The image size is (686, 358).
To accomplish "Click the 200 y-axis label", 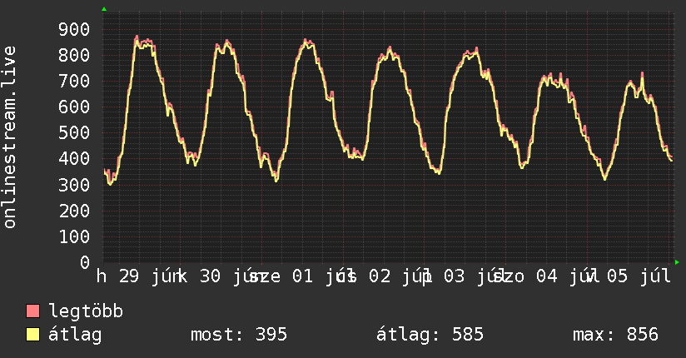I will pos(74,211).
